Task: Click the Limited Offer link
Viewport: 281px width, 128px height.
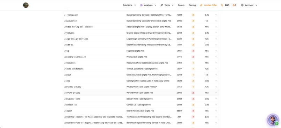Action: tap(208, 5)
